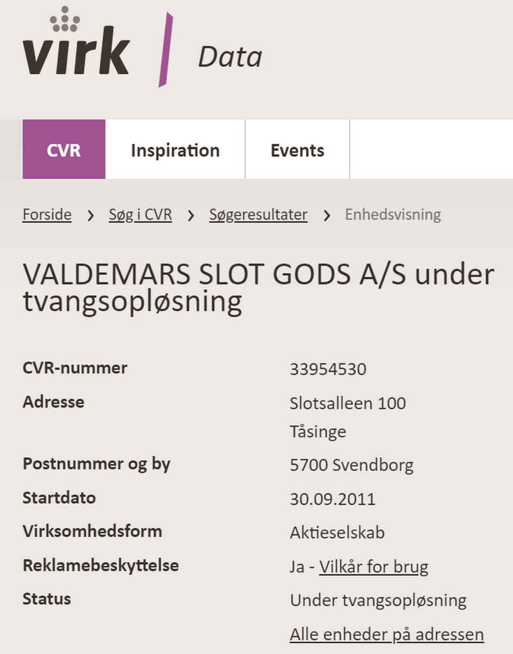Click the Slotsalleen 100 address line
The height and width of the screenshot is (654, 513).
pyautogui.click(x=348, y=403)
